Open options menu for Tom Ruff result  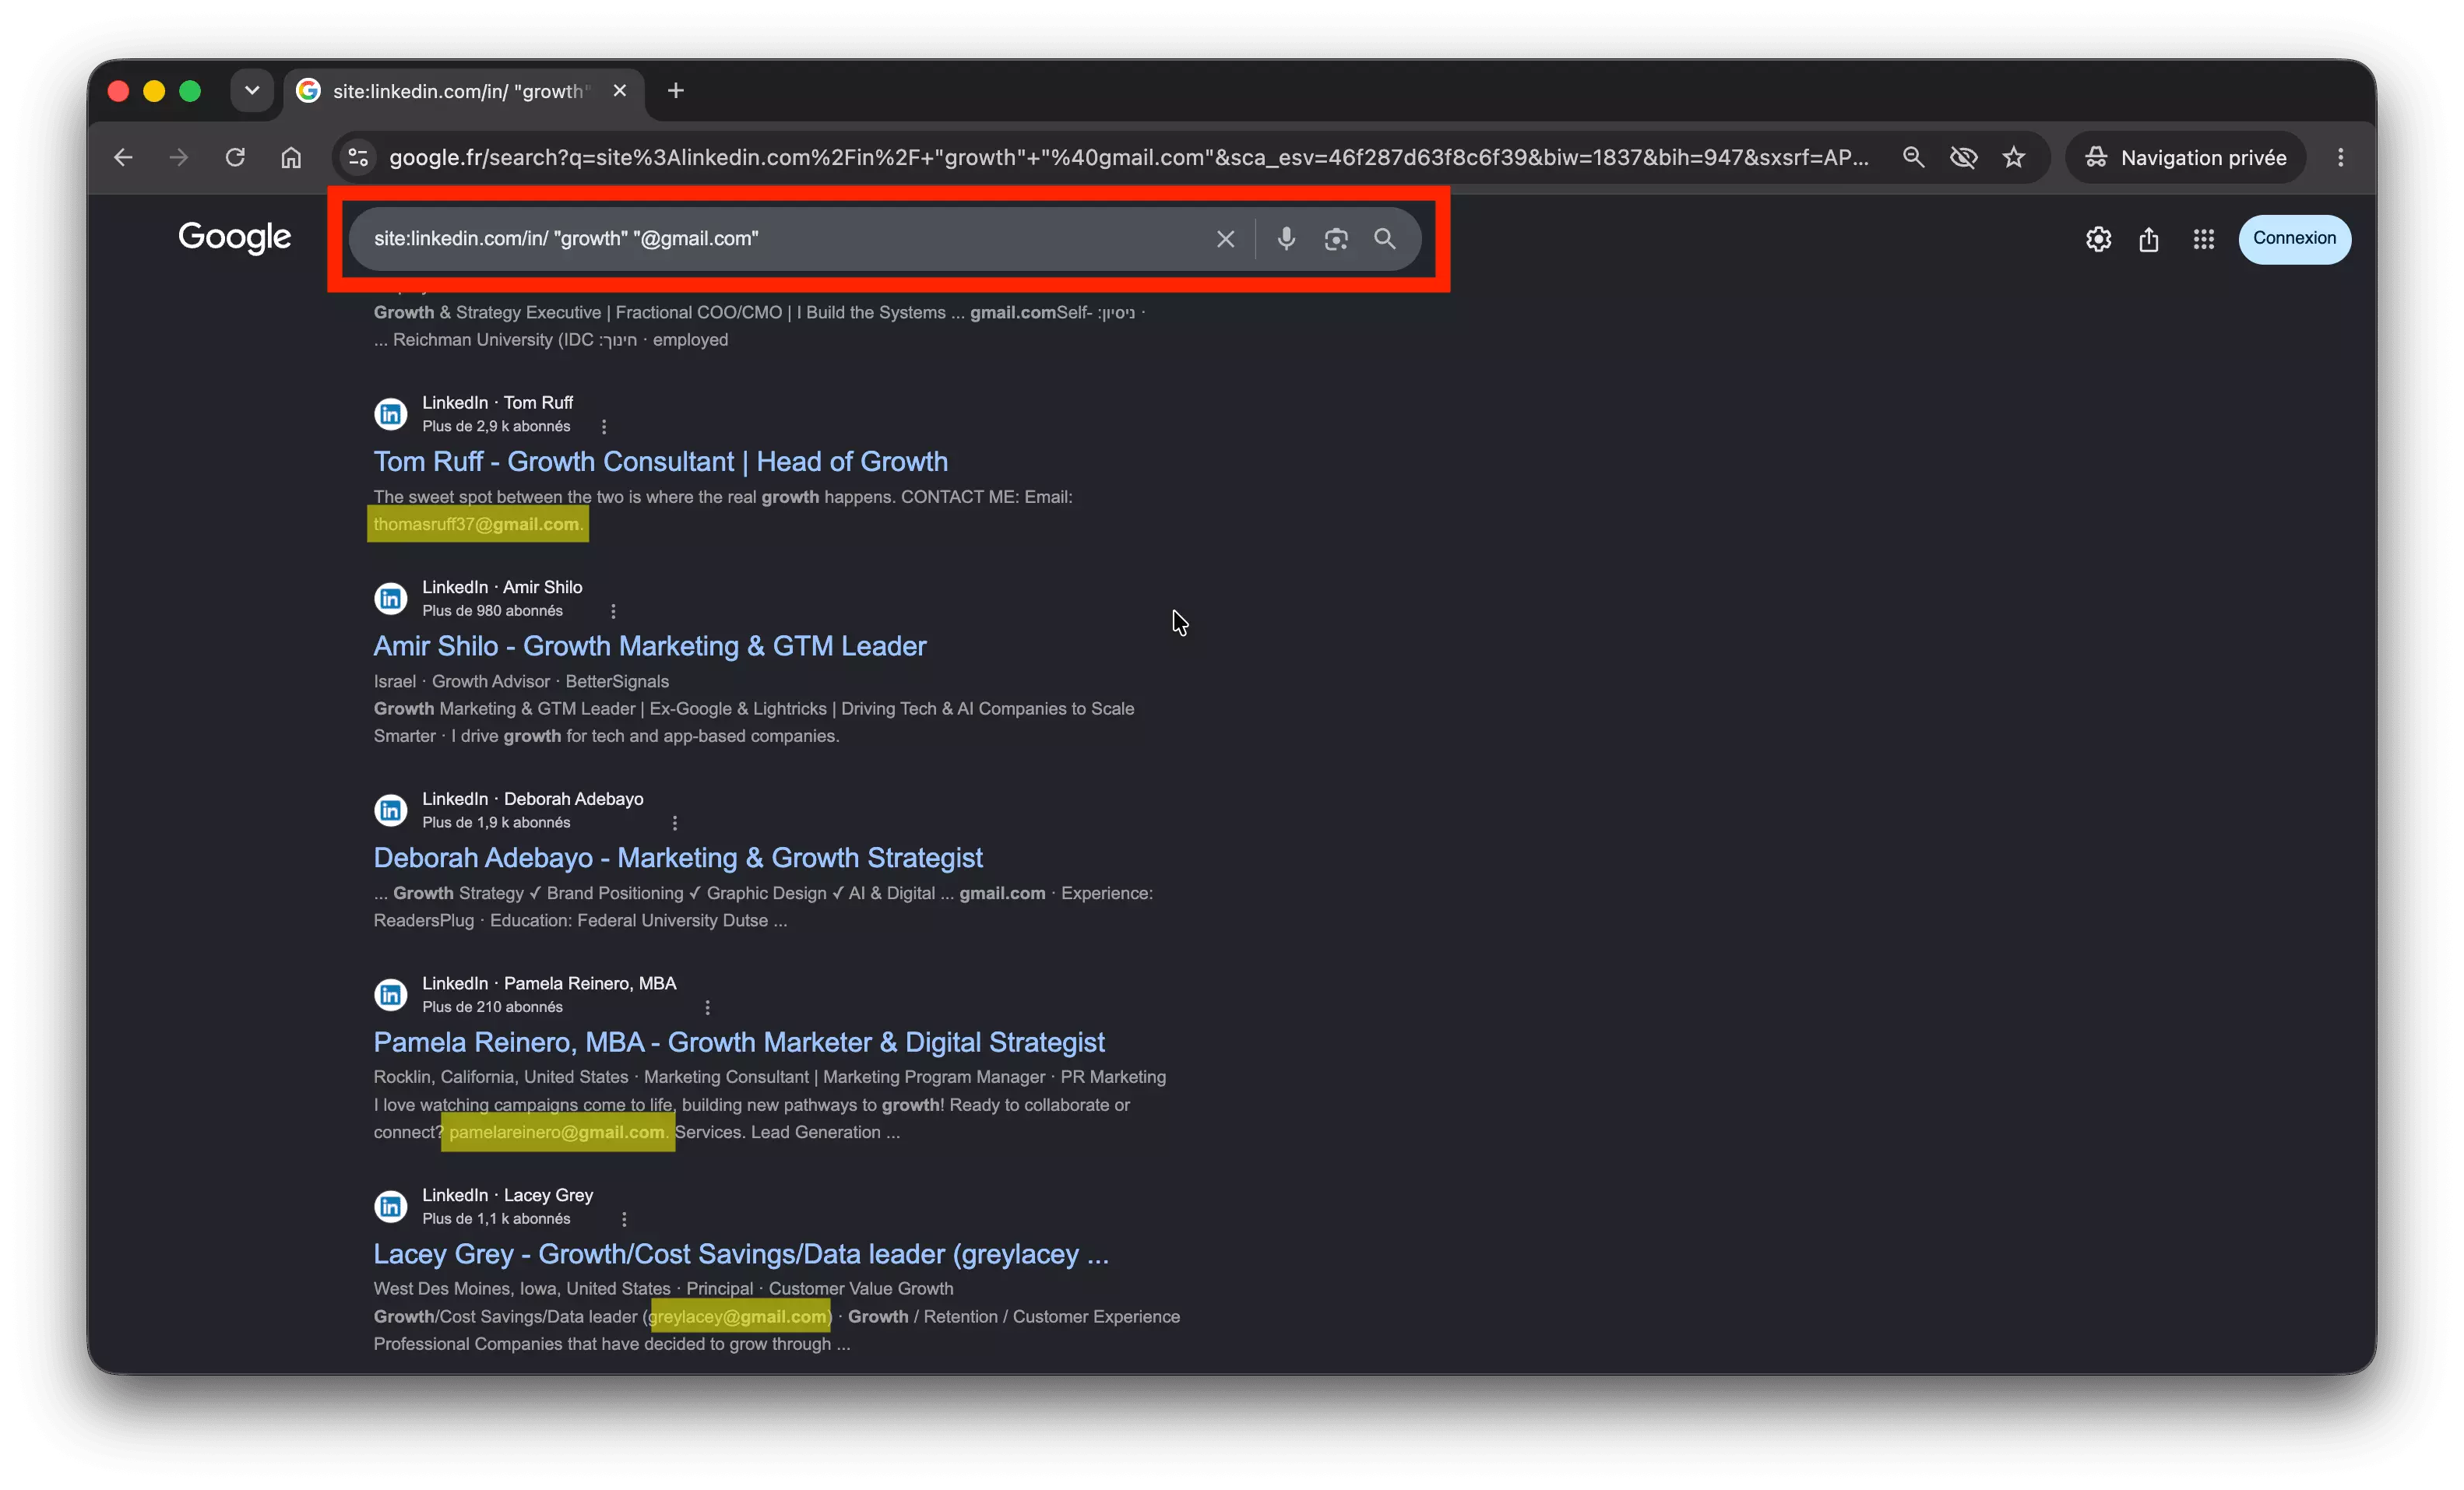[x=603, y=427]
